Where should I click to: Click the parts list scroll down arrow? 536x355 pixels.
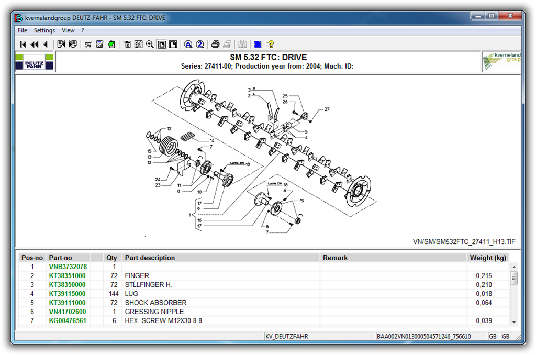[x=514, y=322]
